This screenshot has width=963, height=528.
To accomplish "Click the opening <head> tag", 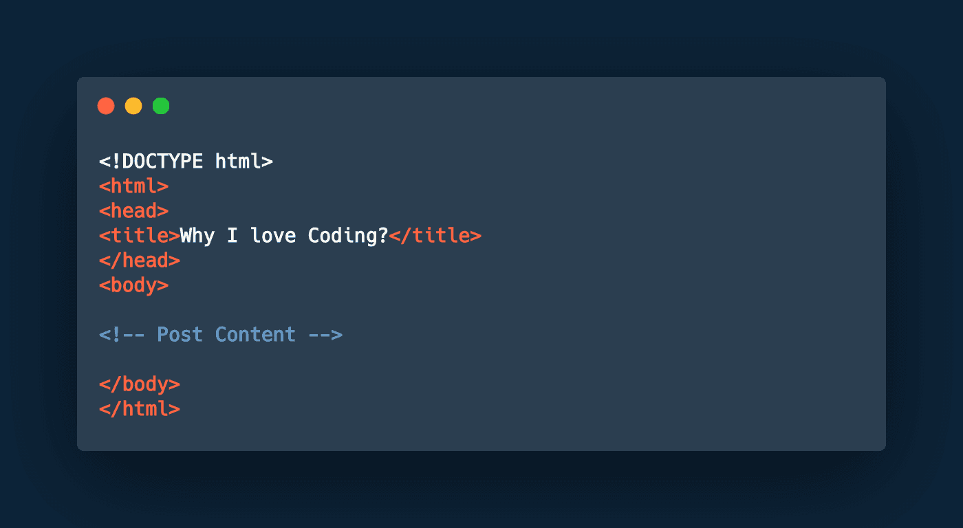I will pyautogui.click(x=133, y=211).
